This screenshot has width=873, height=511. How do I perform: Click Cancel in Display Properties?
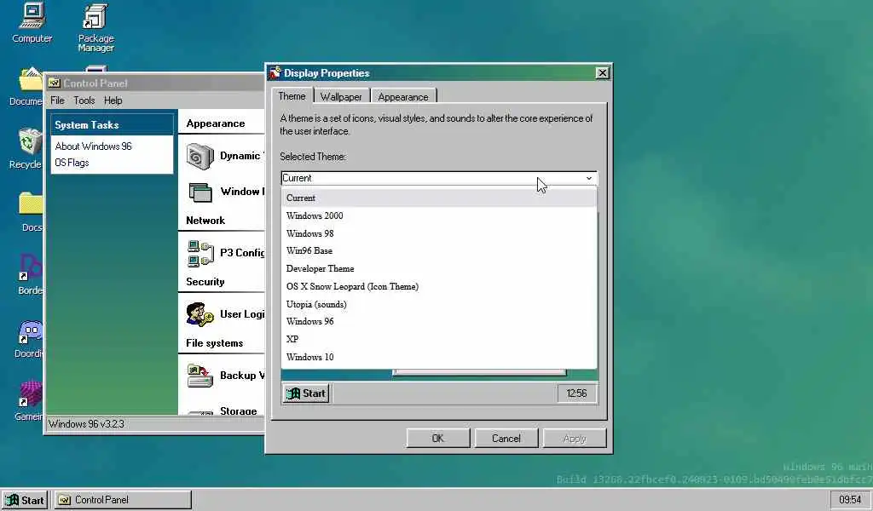(x=506, y=438)
